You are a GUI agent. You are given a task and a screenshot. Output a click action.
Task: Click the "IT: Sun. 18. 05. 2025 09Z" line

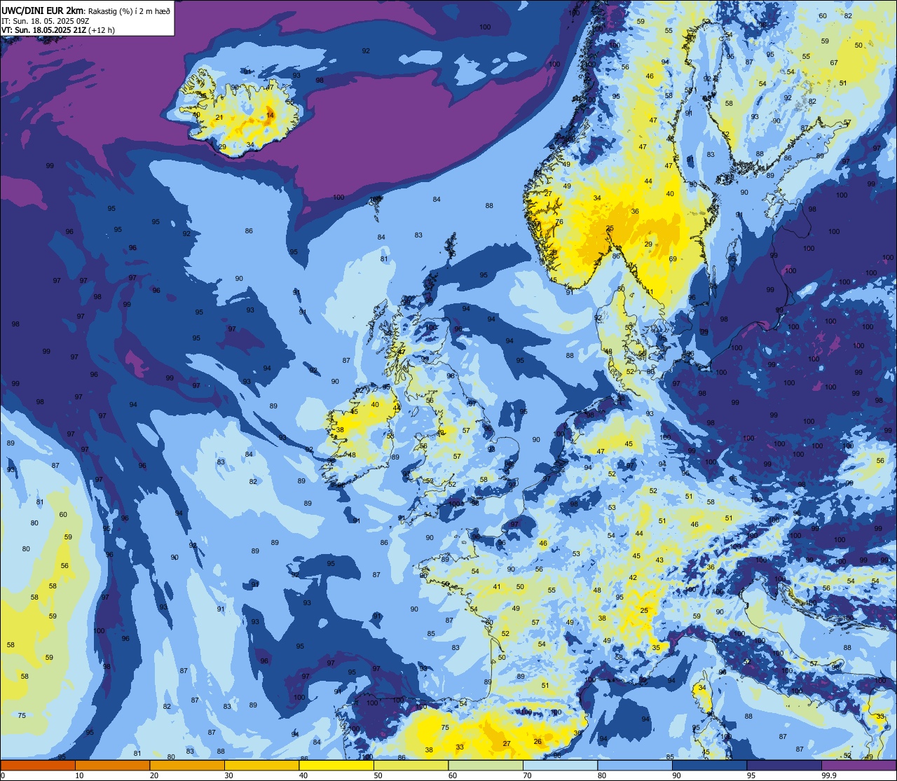click(45, 20)
